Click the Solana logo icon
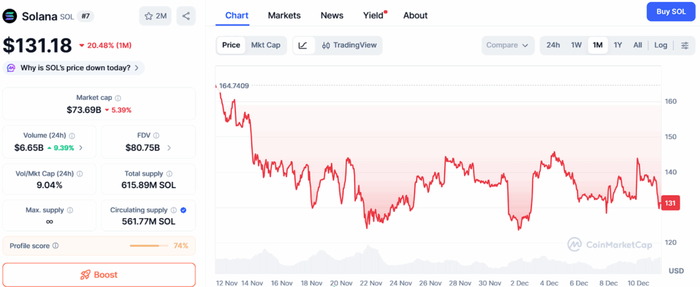The width and height of the screenshot is (700, 287). pyautogui.click(x=10, y=16)
